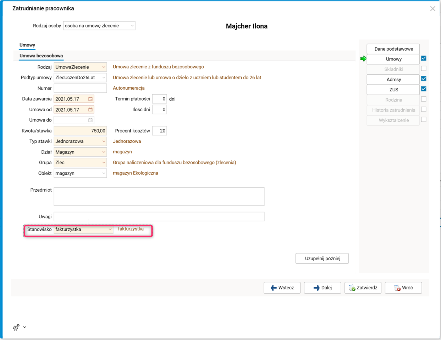Toggle the Umowy section checkbox
This screenshot has height=340, width=441.
click(424, 58)
